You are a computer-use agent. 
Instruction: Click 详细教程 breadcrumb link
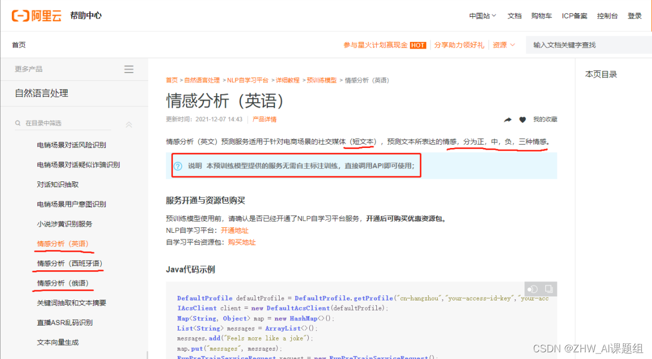tap(287, 80)
